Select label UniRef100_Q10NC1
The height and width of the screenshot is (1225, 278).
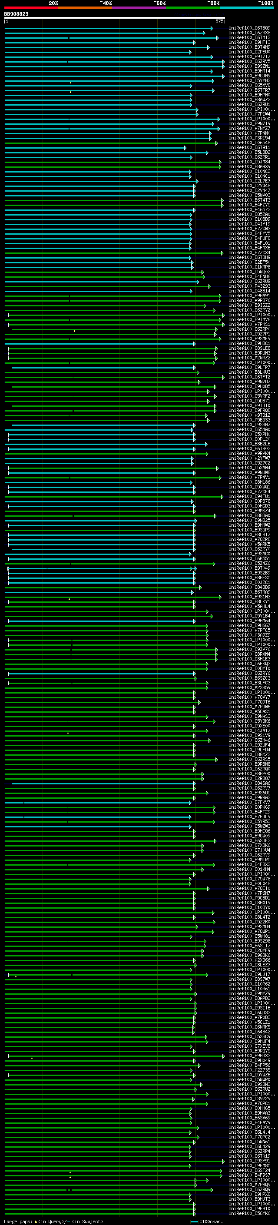[x=249, y=176]
